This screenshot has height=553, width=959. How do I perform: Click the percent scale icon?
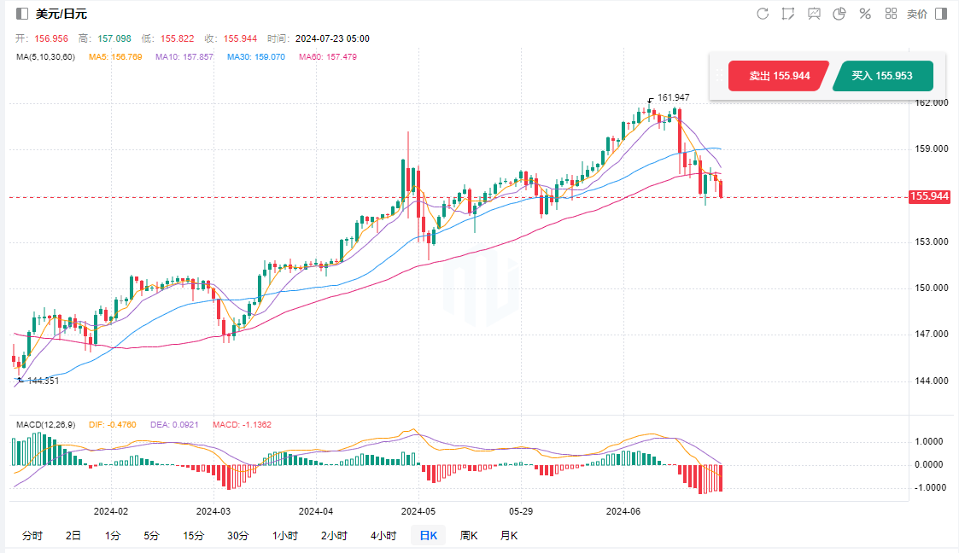tap(865, 14)
